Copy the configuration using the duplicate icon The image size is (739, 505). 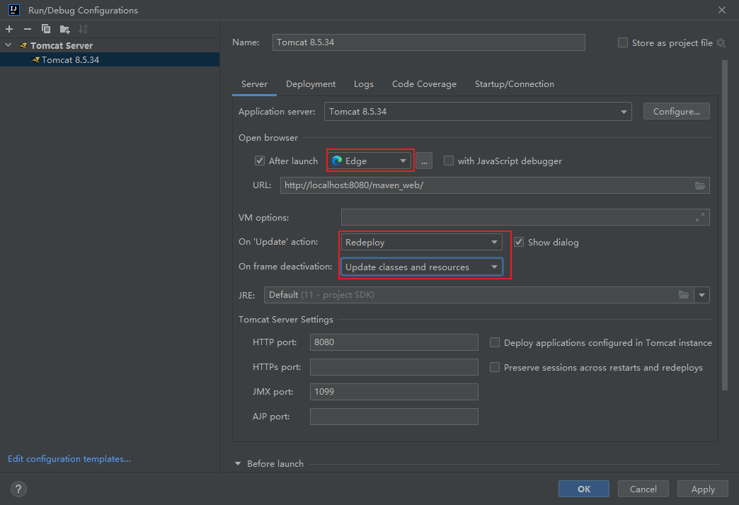46,29
